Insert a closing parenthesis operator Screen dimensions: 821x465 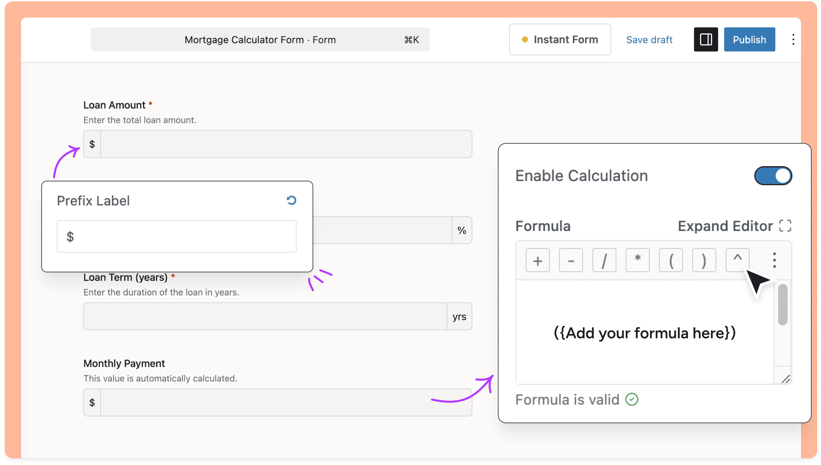704,260
